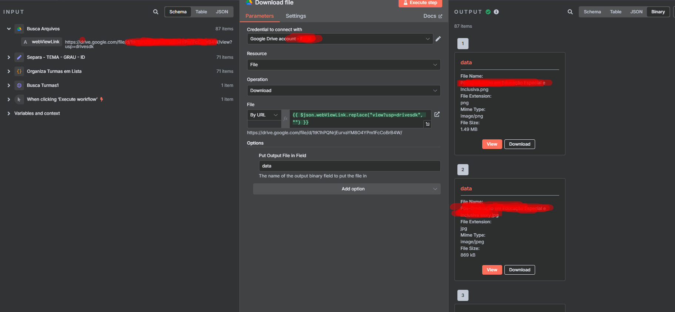Click the pencil icon to edit the credential
This screenshot has height=312, width=675.
click(438, 39)
